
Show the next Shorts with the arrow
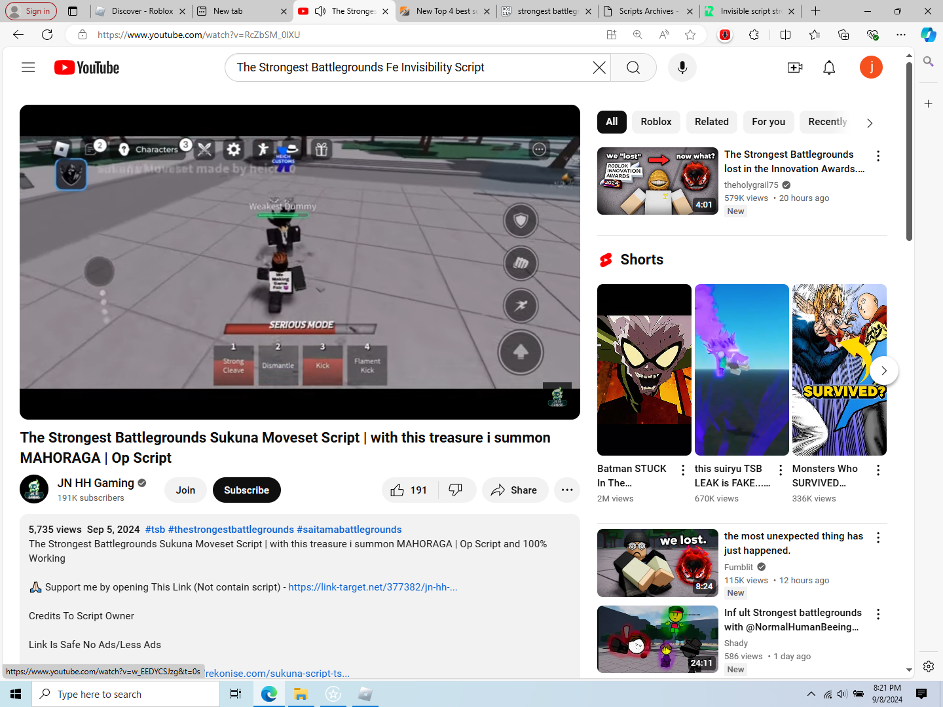pyautogui.click(x=883, y=371)
